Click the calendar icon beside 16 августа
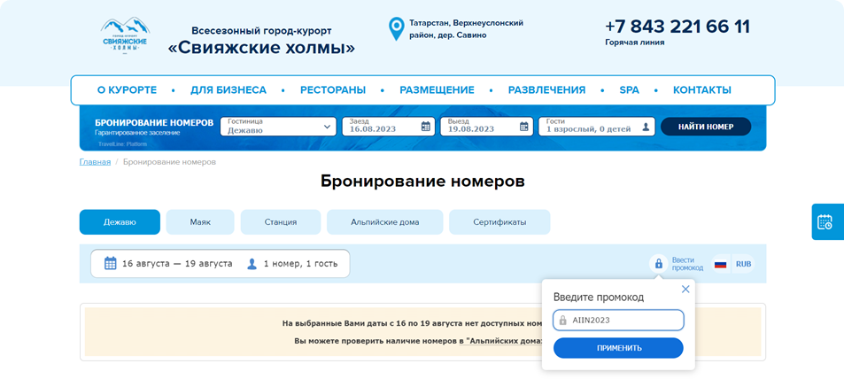Image resolution: width=844 pixels, height=379 pixels. point(110,263)
